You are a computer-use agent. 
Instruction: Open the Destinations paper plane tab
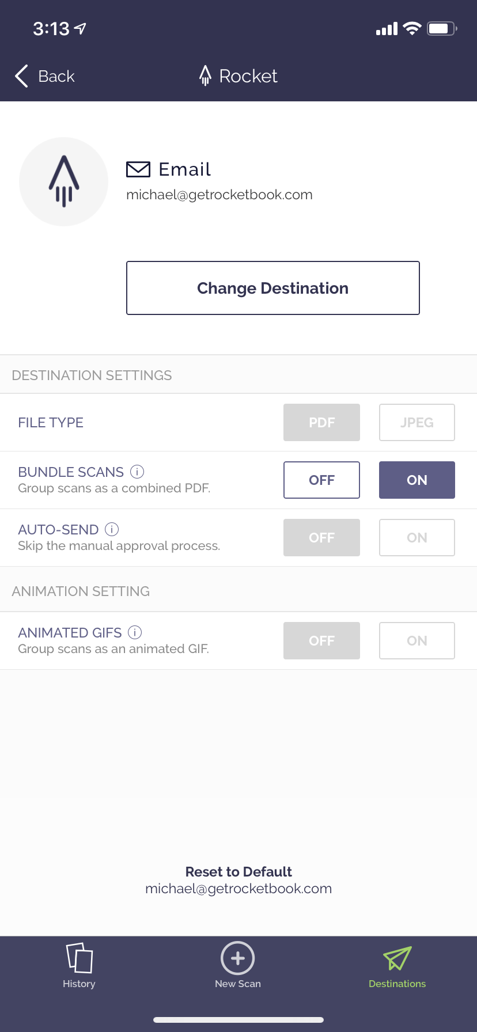pyautogui.click(x=397, y=959)
